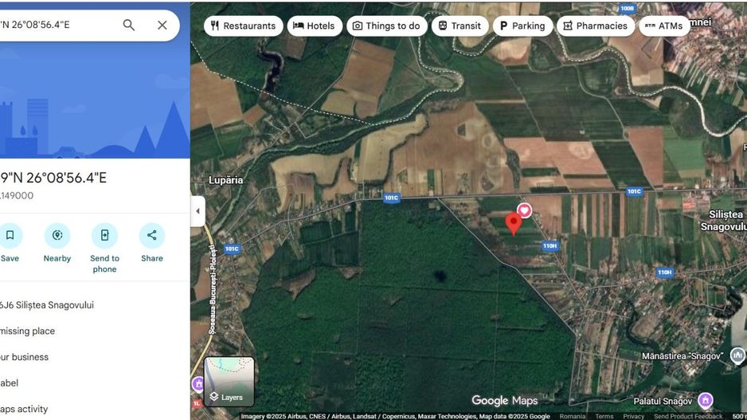The height and width of the screenshot is (420, 747).
Task: Show Transit options chip
Action: (460, 26)
